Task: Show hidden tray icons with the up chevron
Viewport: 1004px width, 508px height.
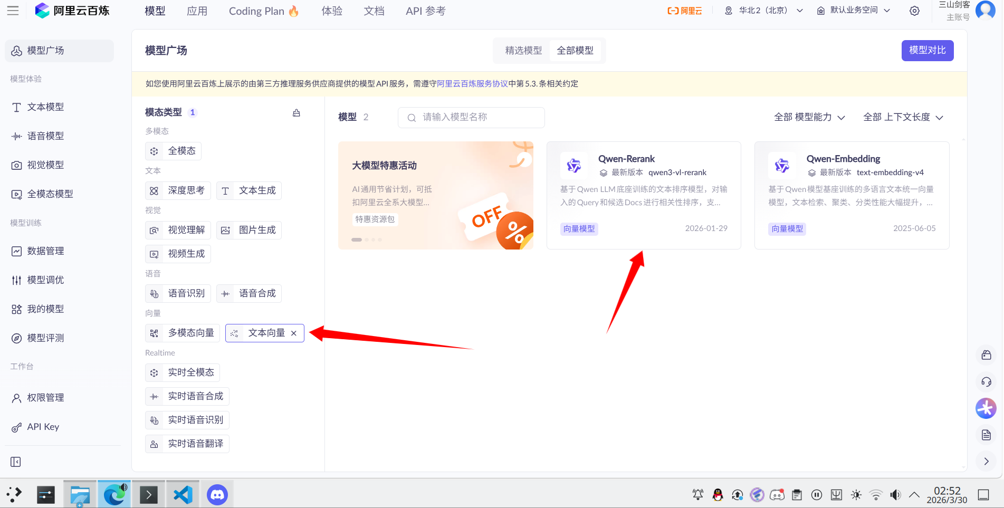Action: (914, 494)
